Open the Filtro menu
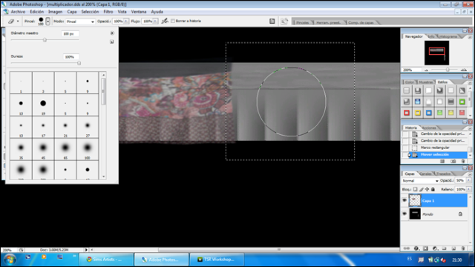Screen dimensions: 475x267 (x=108, y=12)
